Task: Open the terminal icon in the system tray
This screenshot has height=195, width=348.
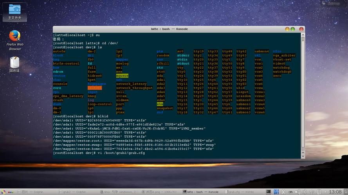Action: [268, 191]
